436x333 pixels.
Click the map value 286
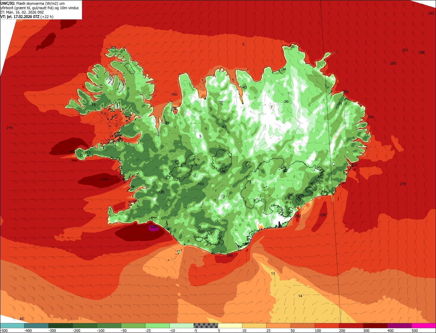(422, 52)
